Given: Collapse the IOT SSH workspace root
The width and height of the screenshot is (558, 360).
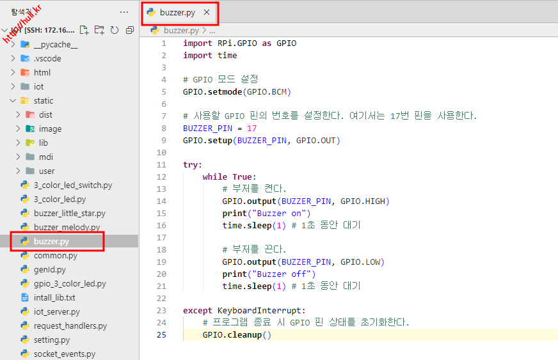Looking at the screenshot, I should tap(5, 30).
